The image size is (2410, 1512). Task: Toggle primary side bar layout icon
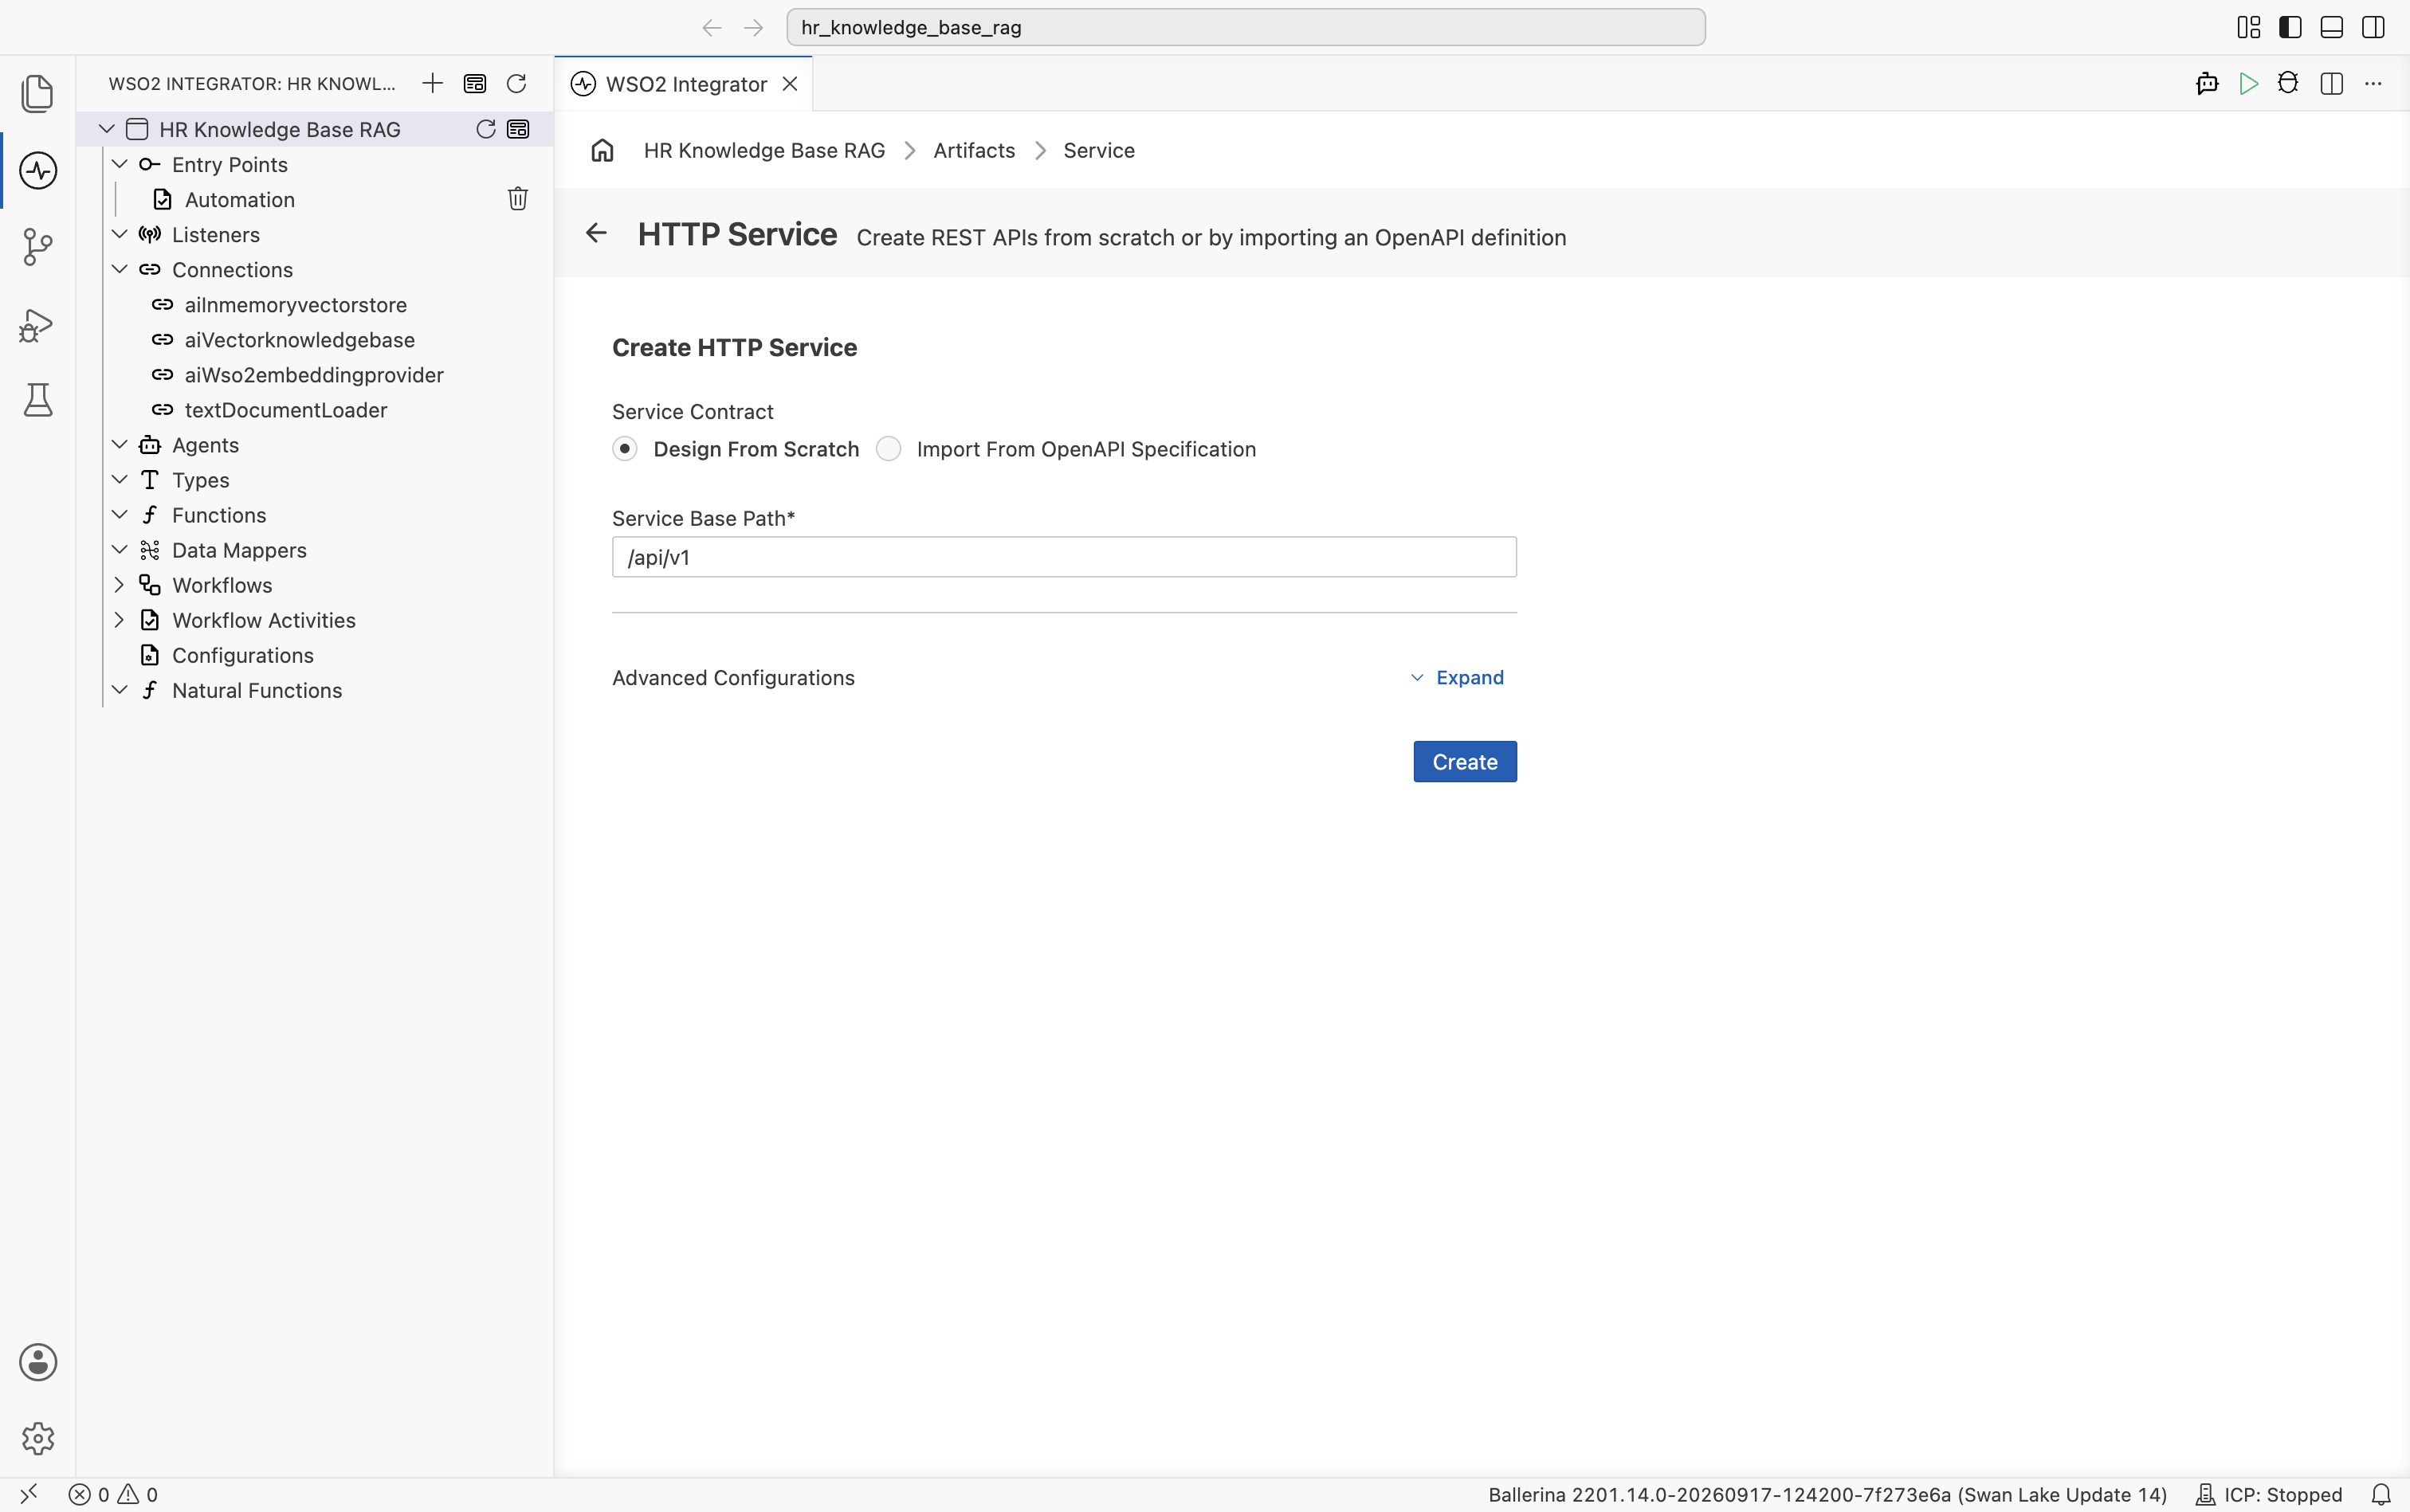pyautogui.click(x=2290, y=27)
